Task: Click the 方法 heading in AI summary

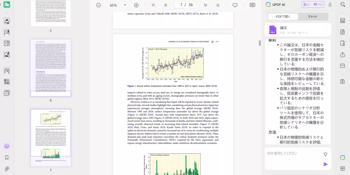Action: point(272,132)
